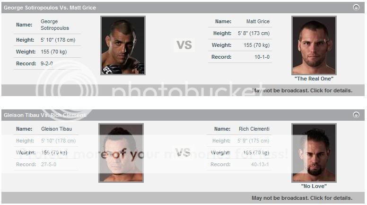Click broadcast details link under Sotiropoulos fight
Image resolution: width=367 pixels, height=205 pixels.
(x=302, y=91)
